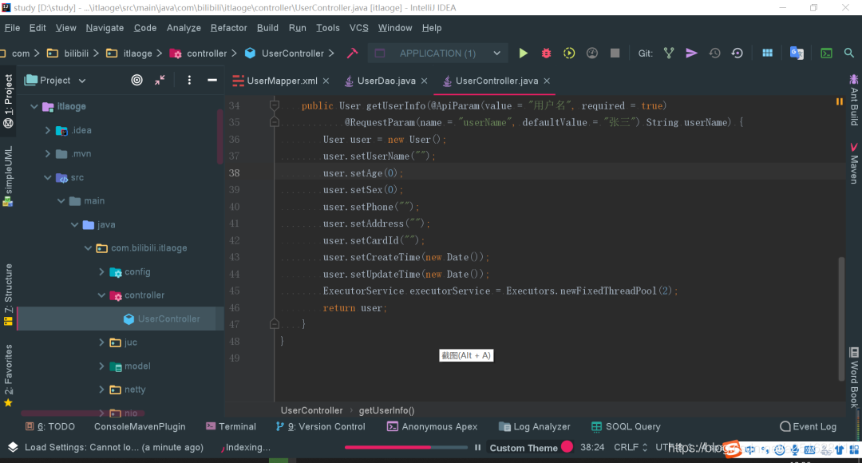Viewport: 862px width, 463px height.
Task: Collapse the controller package
Action: tap(101, 295)
